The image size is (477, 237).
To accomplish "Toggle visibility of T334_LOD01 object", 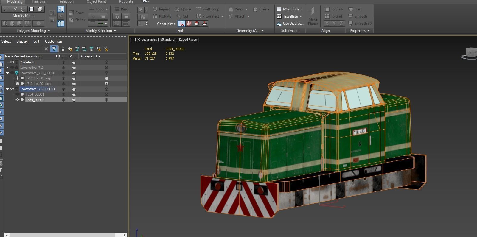I will [x=18, y=94].
